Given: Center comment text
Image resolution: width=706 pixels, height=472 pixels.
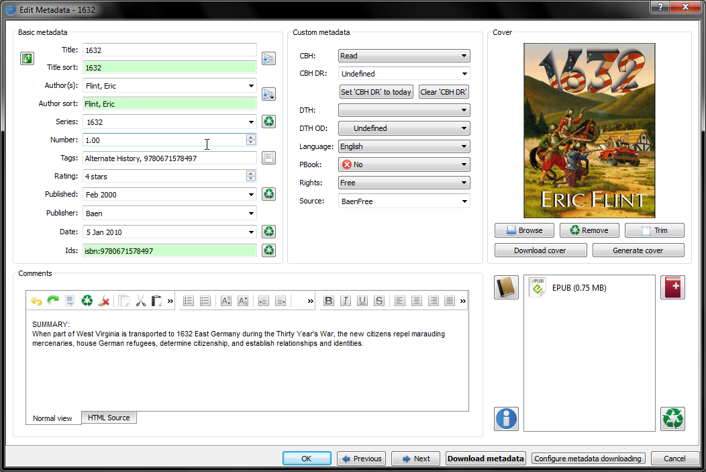Looking at the screenshot, I should click(417, 301).
